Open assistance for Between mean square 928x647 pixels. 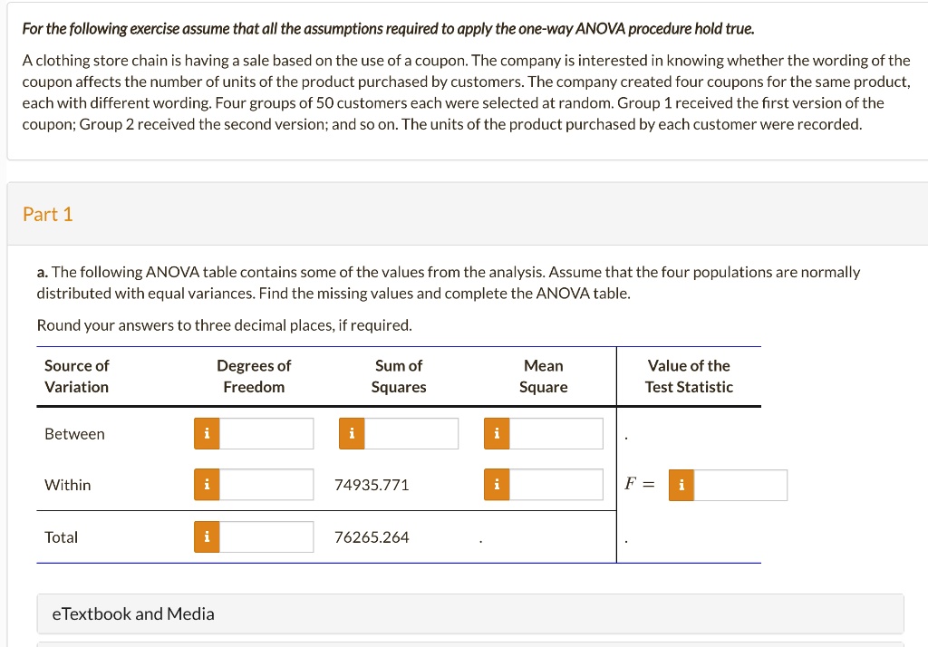(496, 433)
